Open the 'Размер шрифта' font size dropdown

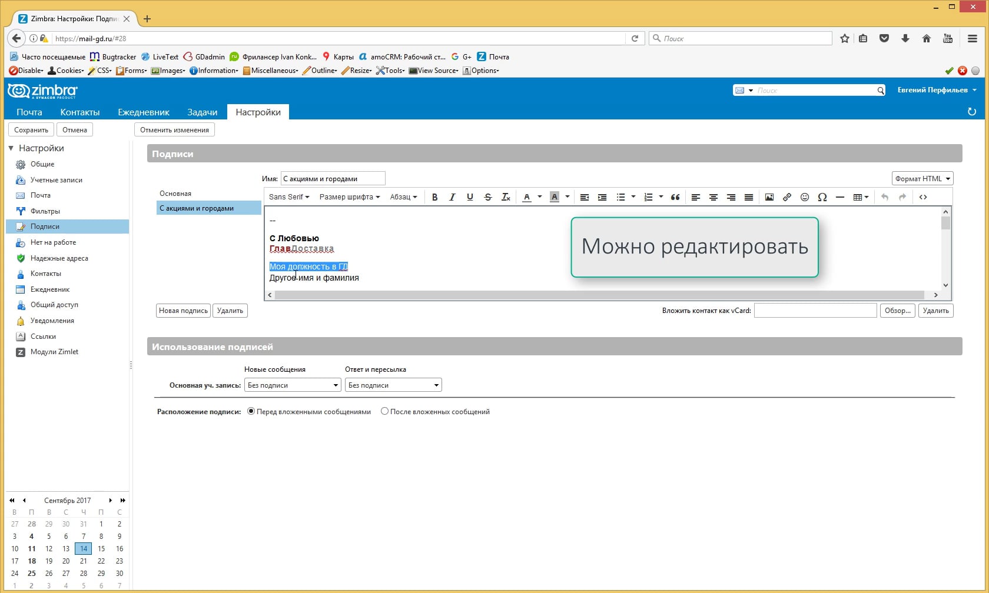350,197
